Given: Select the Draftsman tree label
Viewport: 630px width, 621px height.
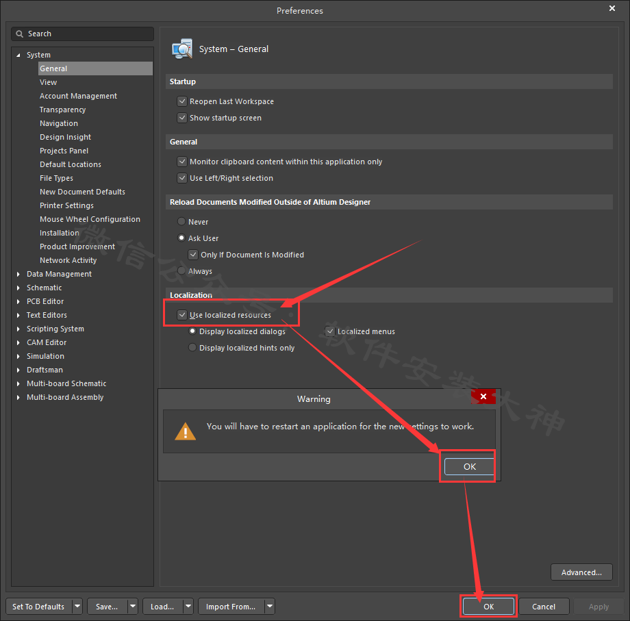Looking at the screenshot, I should (45, 370).
